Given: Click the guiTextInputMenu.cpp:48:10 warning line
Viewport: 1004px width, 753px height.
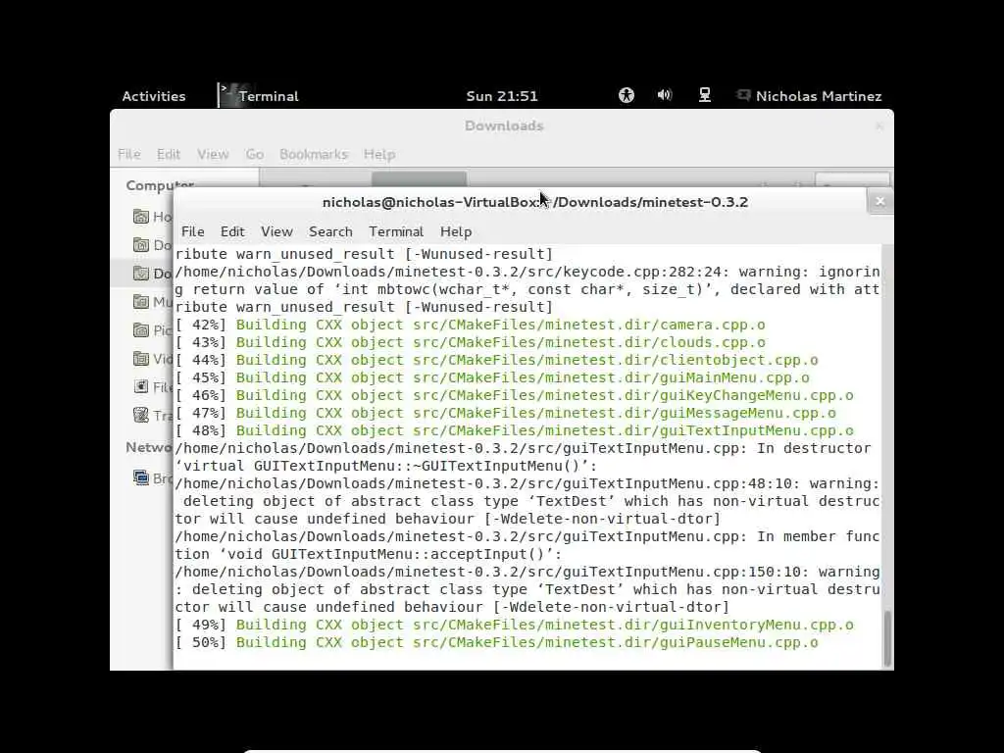Looking at the screenshot, I should pyautogui.click(x=527, y=484).
